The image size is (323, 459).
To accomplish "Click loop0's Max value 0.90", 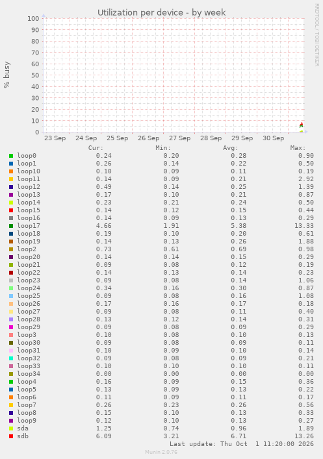I will pyautogui.click(x=306, y=156).
